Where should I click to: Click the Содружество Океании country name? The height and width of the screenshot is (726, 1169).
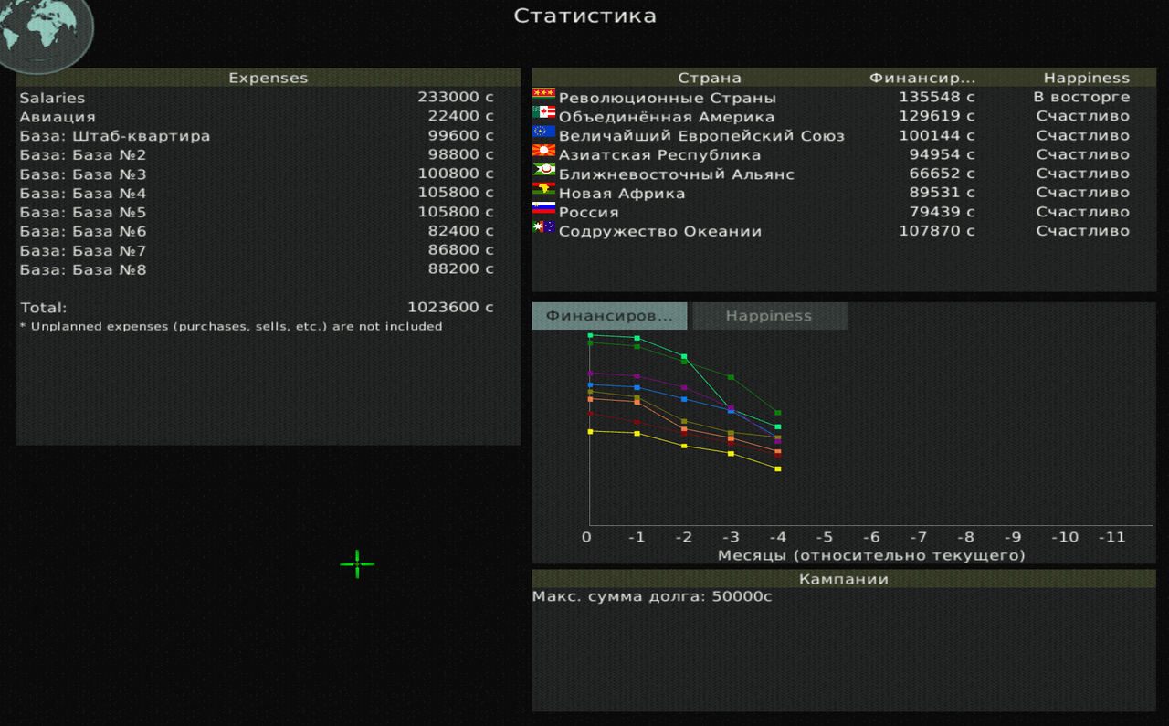click(x=660, y=232)
